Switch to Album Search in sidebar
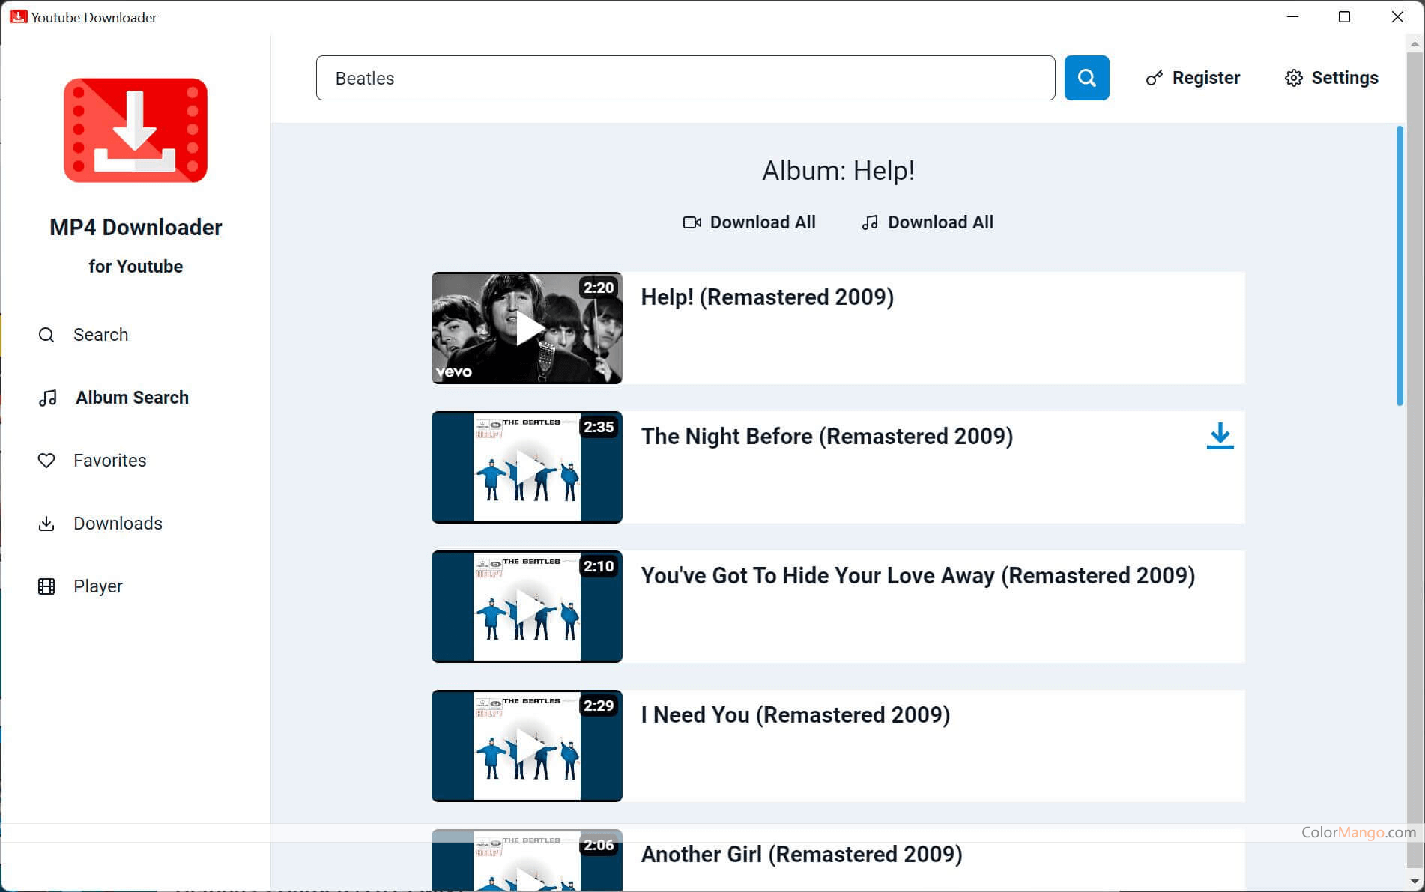The height and width of the screenshot is (892, 1425). click(132, 398)
